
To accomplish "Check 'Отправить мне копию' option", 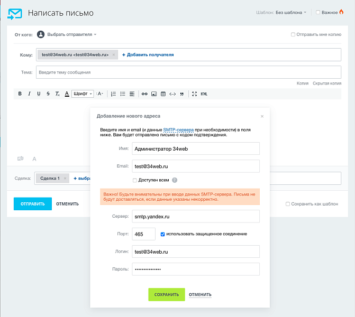I will click(x=293, y=34).
